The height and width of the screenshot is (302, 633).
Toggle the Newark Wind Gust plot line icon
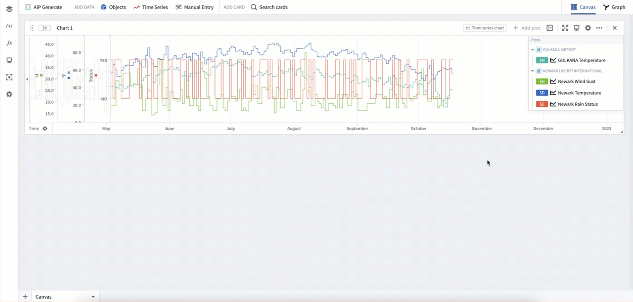tap(552, 81)
